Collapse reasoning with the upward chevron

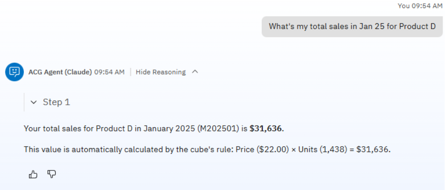point(195,72)
